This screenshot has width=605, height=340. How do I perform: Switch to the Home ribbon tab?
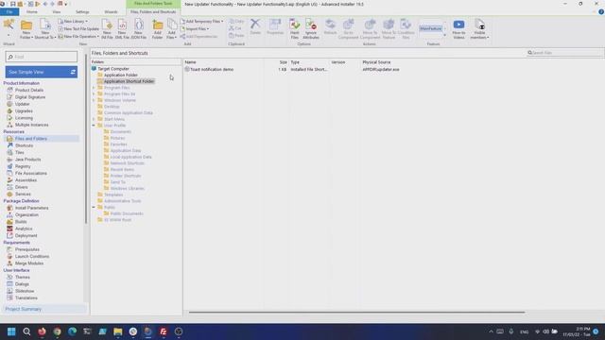pos(32,12)
